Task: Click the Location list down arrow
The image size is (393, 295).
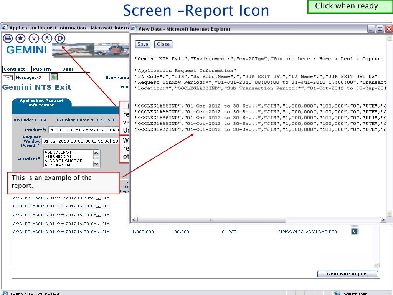Action: [96, 164]
